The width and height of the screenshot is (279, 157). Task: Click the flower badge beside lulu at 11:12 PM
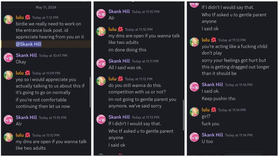coord(120,79)
